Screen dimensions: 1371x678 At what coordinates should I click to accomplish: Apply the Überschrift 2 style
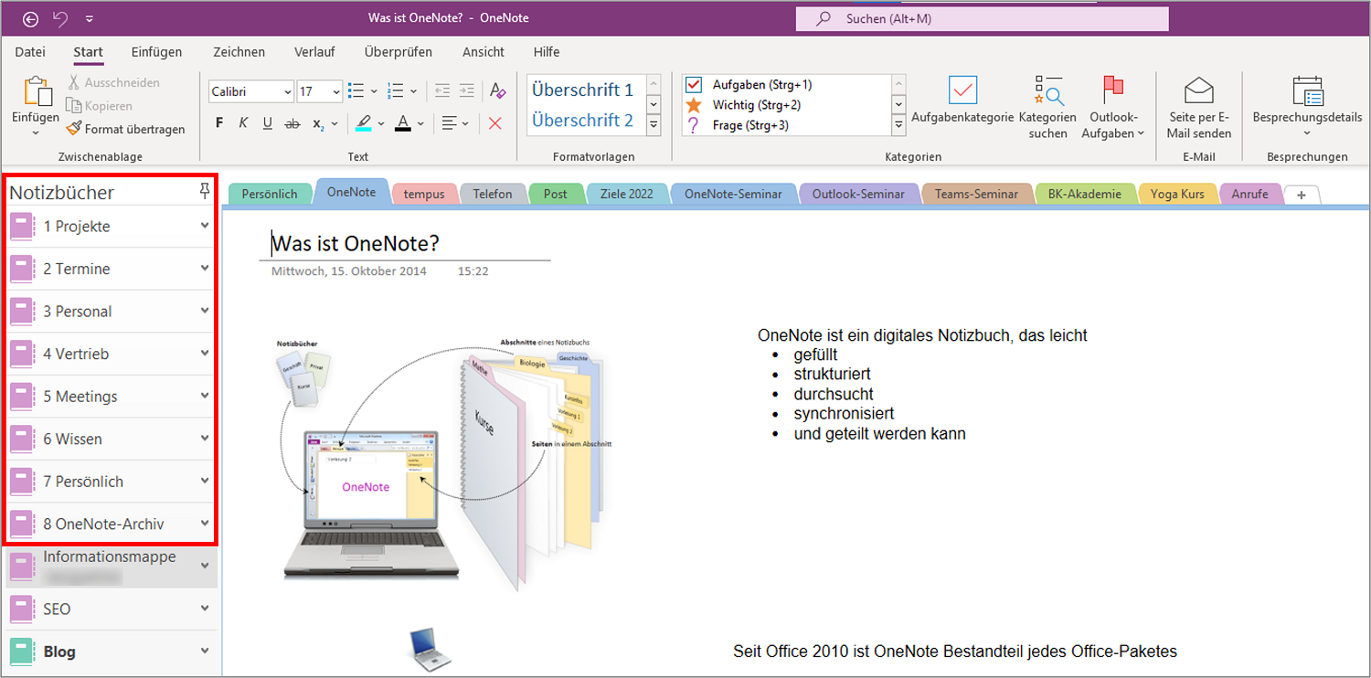(x=582, y=121)
